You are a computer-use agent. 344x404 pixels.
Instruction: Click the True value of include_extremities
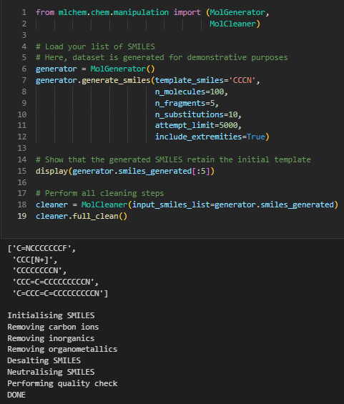256,137
